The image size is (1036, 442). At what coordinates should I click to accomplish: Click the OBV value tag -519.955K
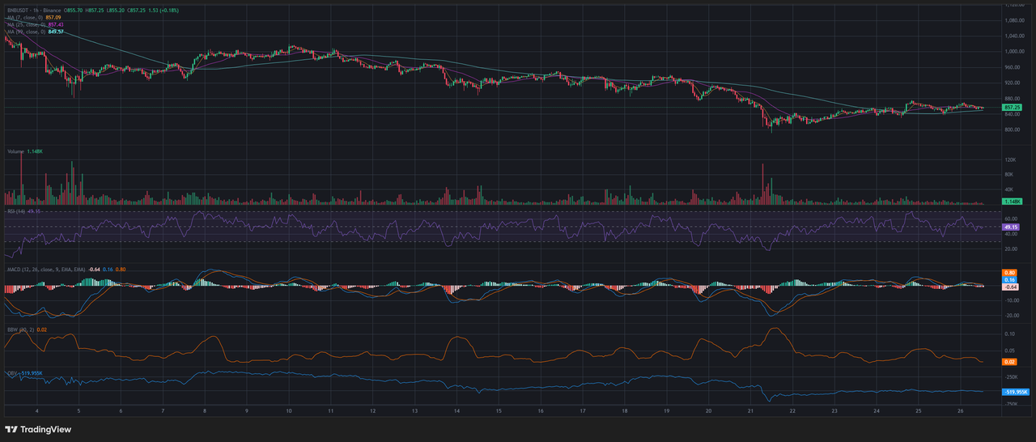(1015, 392)
